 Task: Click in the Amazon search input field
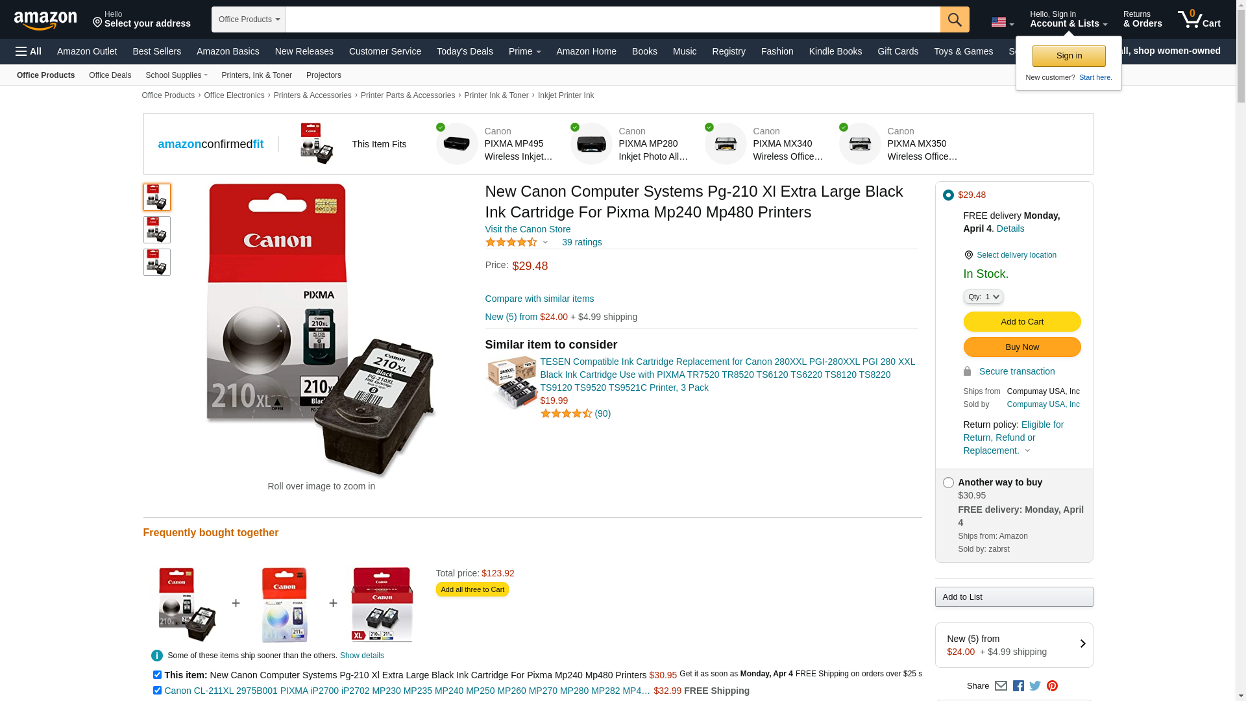(x=613, y=19)
